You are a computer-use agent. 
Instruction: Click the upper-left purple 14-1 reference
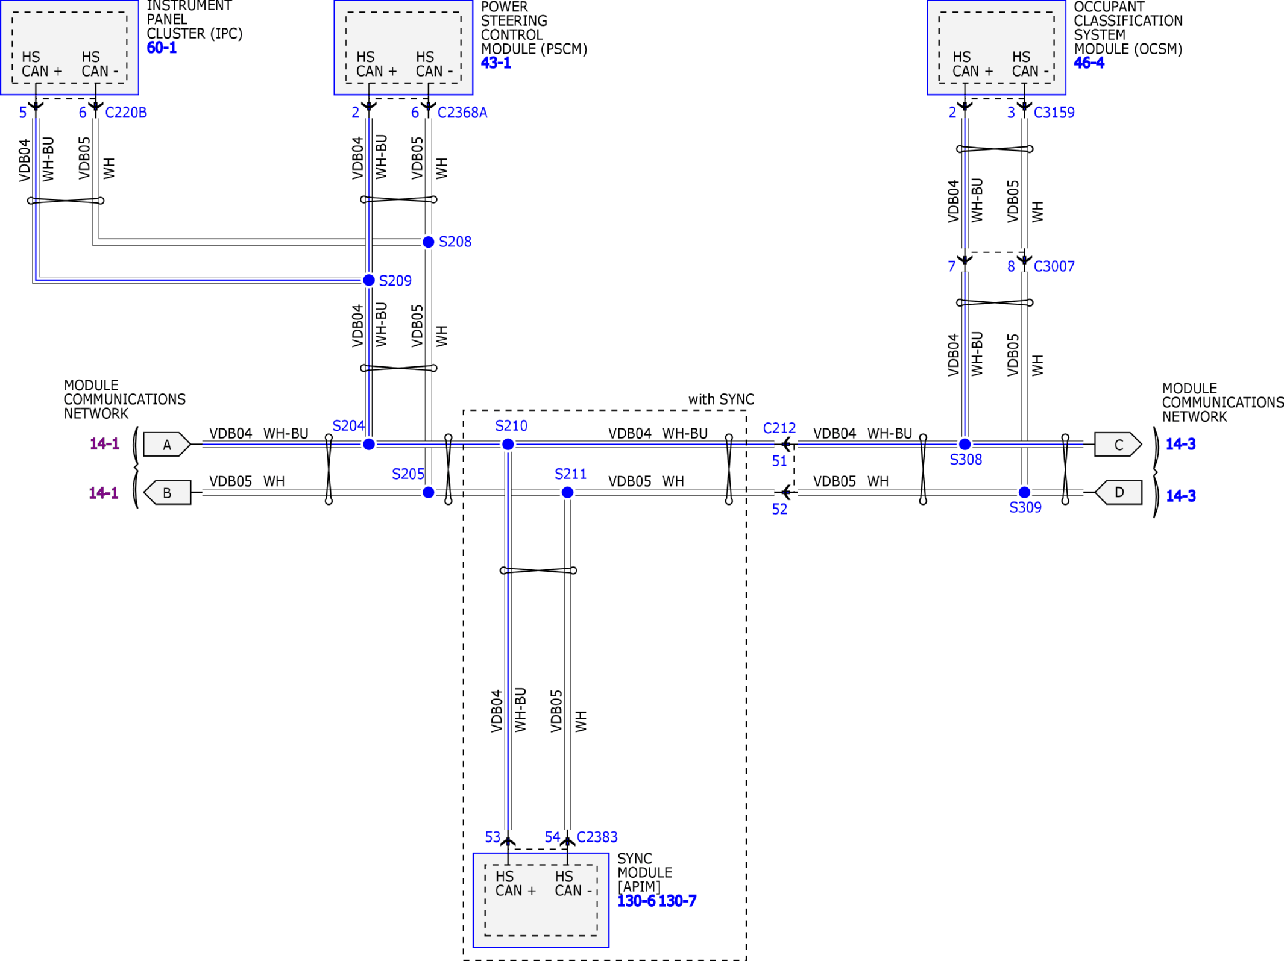tap(104, 445)
